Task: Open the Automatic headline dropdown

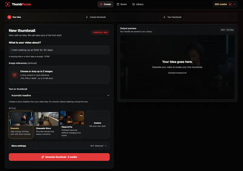Action: [59, 95]
